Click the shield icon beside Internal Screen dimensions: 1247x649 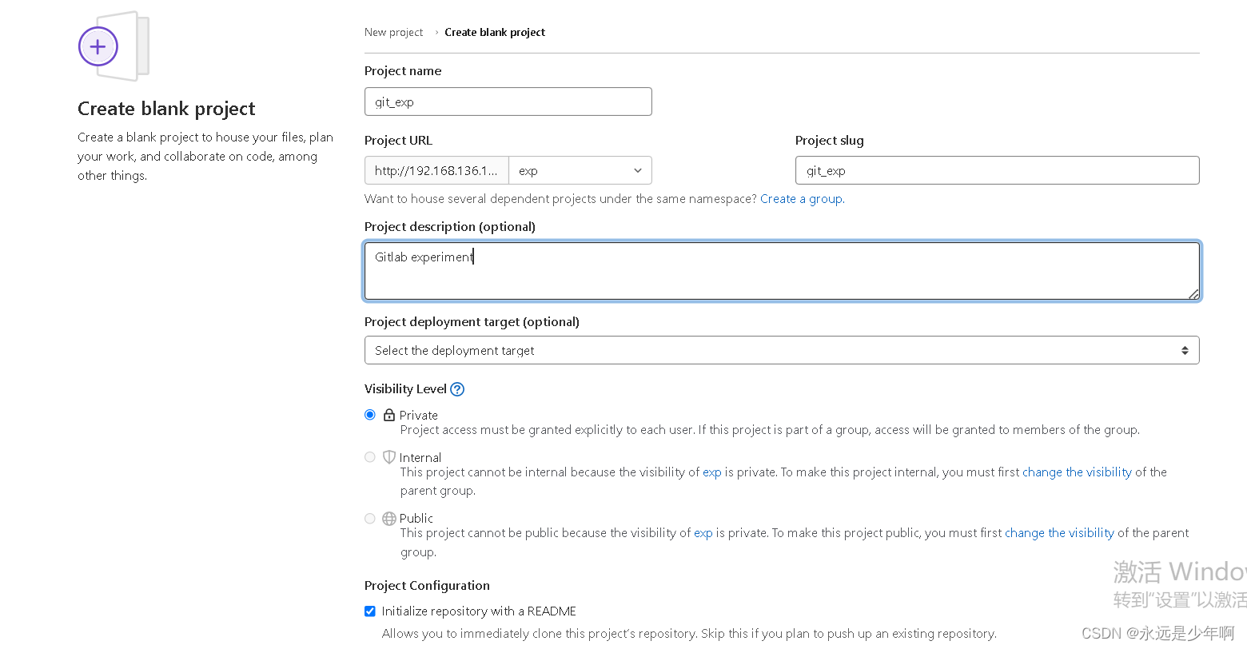click(389, 457)
